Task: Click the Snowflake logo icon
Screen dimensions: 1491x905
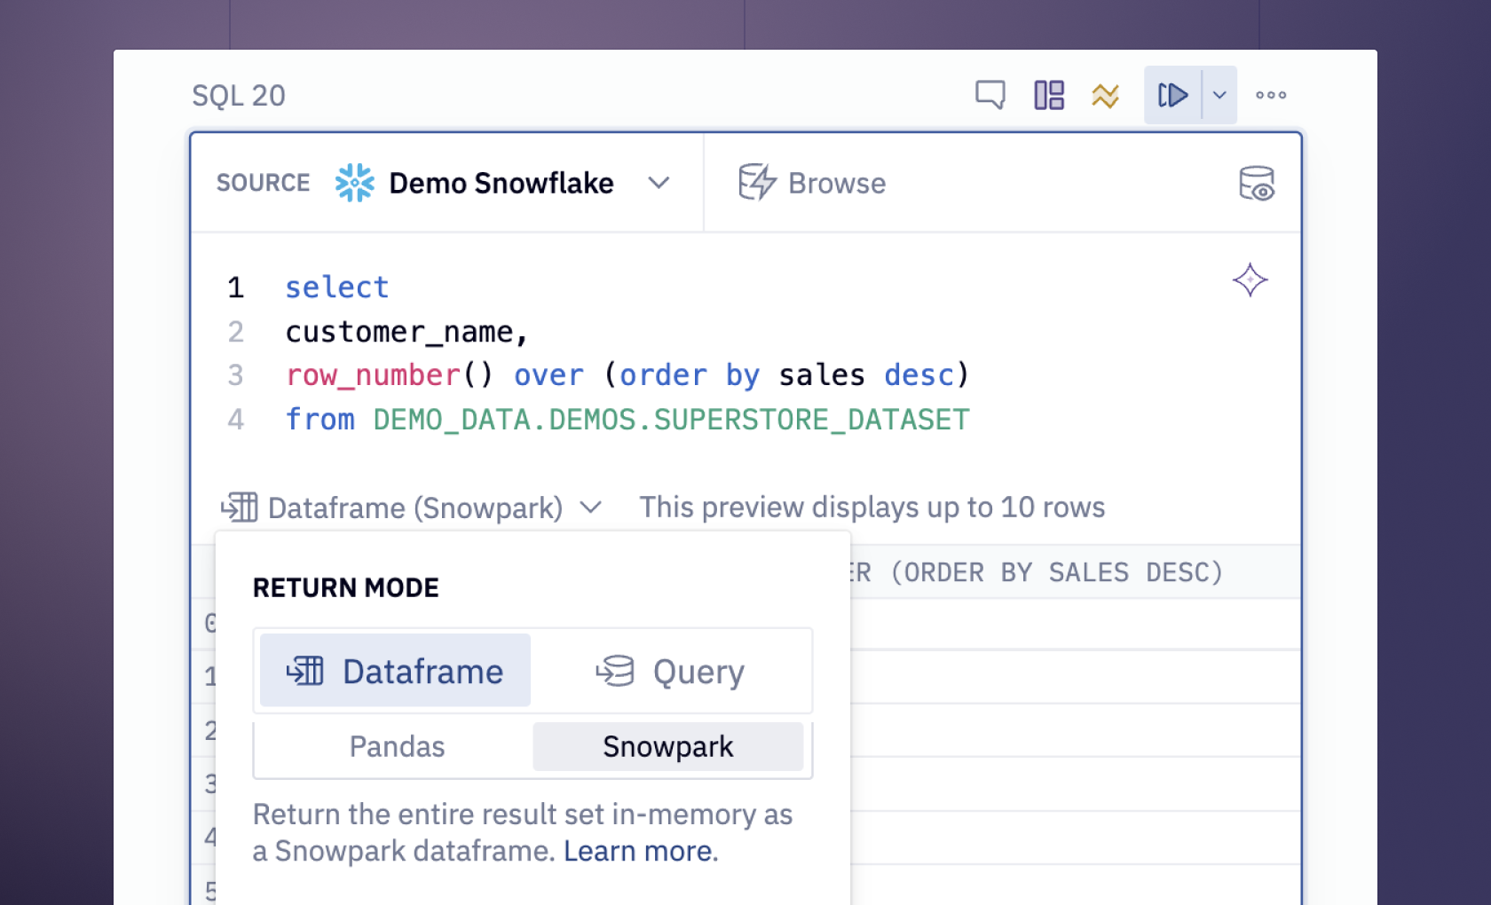Action: 355,183
